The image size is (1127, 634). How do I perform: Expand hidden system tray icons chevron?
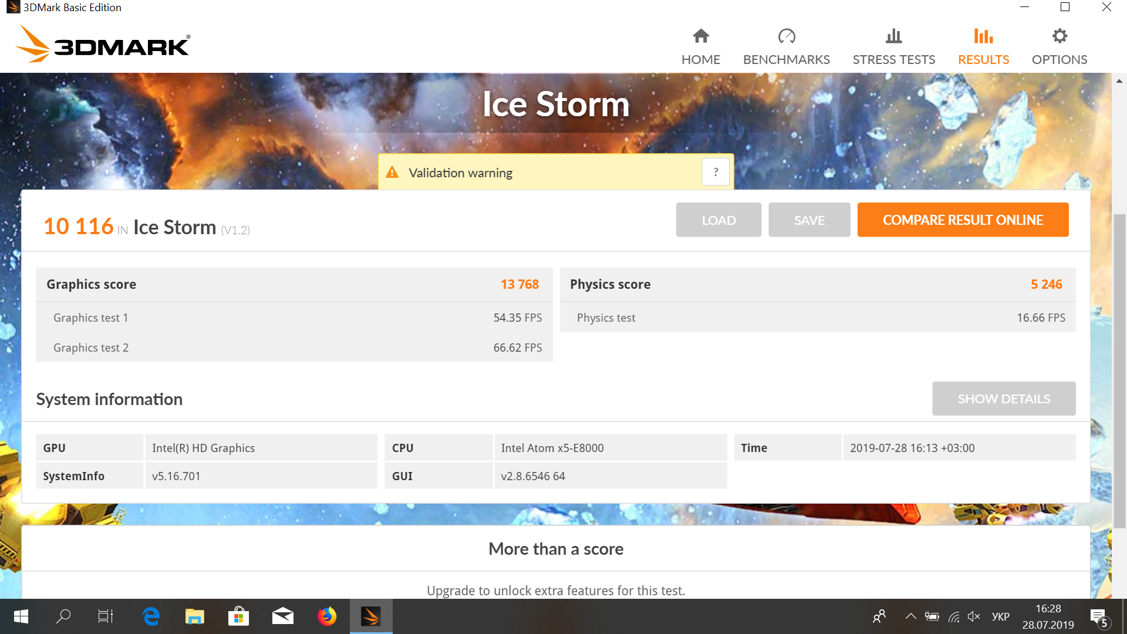910,616
